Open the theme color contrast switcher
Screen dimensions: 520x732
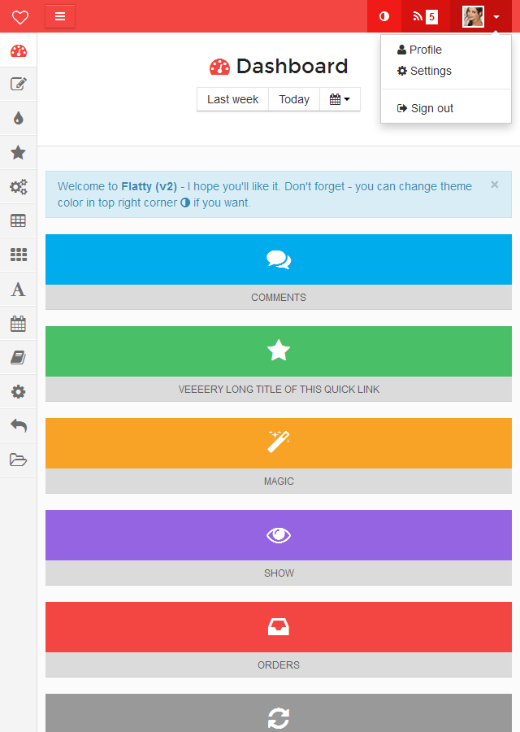coord(384,16)
